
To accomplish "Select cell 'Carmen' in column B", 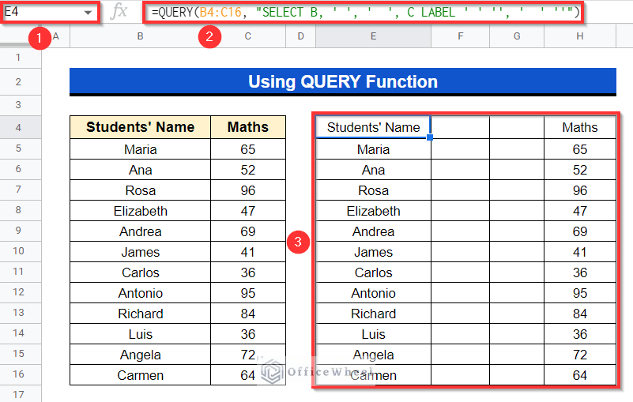I will click(140, 376).
